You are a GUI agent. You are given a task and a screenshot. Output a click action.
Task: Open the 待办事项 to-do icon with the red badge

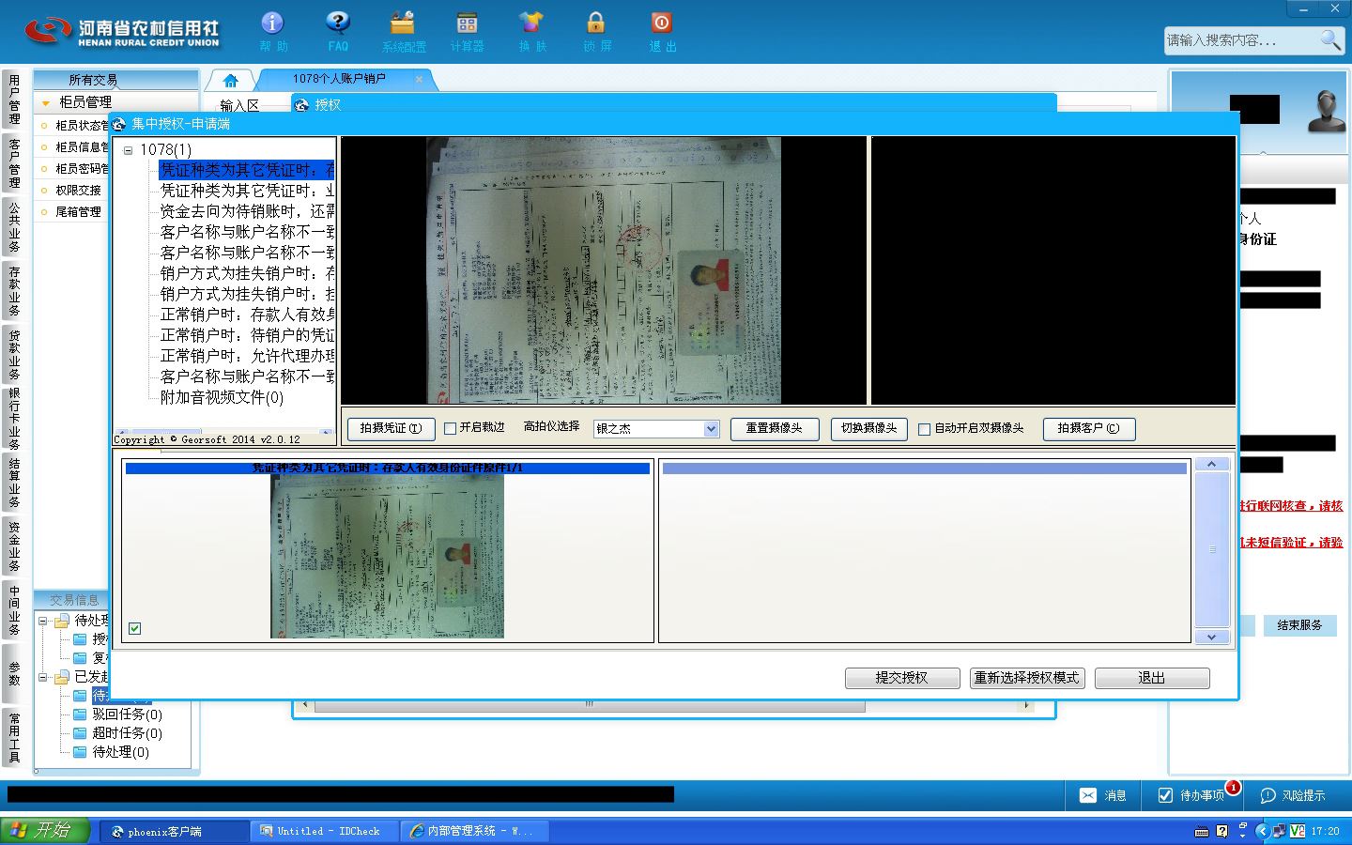(x=1165, y=795)
